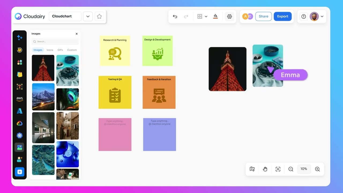This screenshot has height=193, width=343.
Task: Open the shapes library in sidebar
Action: pos(20,62)
